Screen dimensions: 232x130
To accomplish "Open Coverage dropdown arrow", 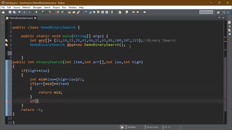I will (x=46, y=12).
